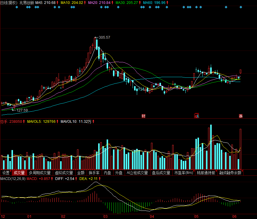Click the 财 financial report marker icon

click(143, 116)
